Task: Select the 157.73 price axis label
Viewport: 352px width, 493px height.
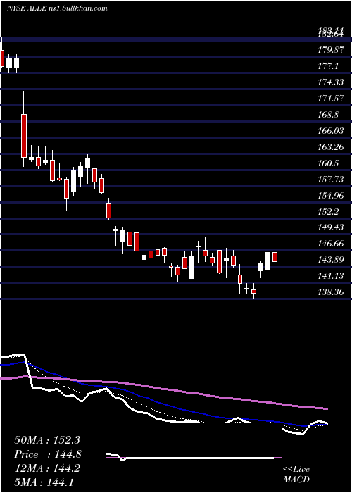Action: point(330,180)
